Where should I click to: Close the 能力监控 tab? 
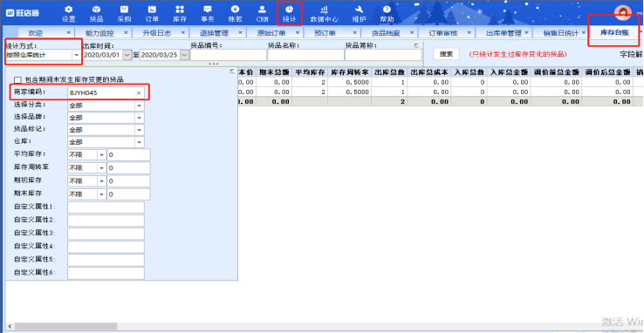126,32
